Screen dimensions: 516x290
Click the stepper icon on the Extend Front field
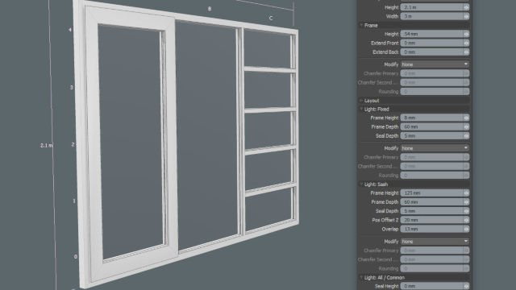466,43
